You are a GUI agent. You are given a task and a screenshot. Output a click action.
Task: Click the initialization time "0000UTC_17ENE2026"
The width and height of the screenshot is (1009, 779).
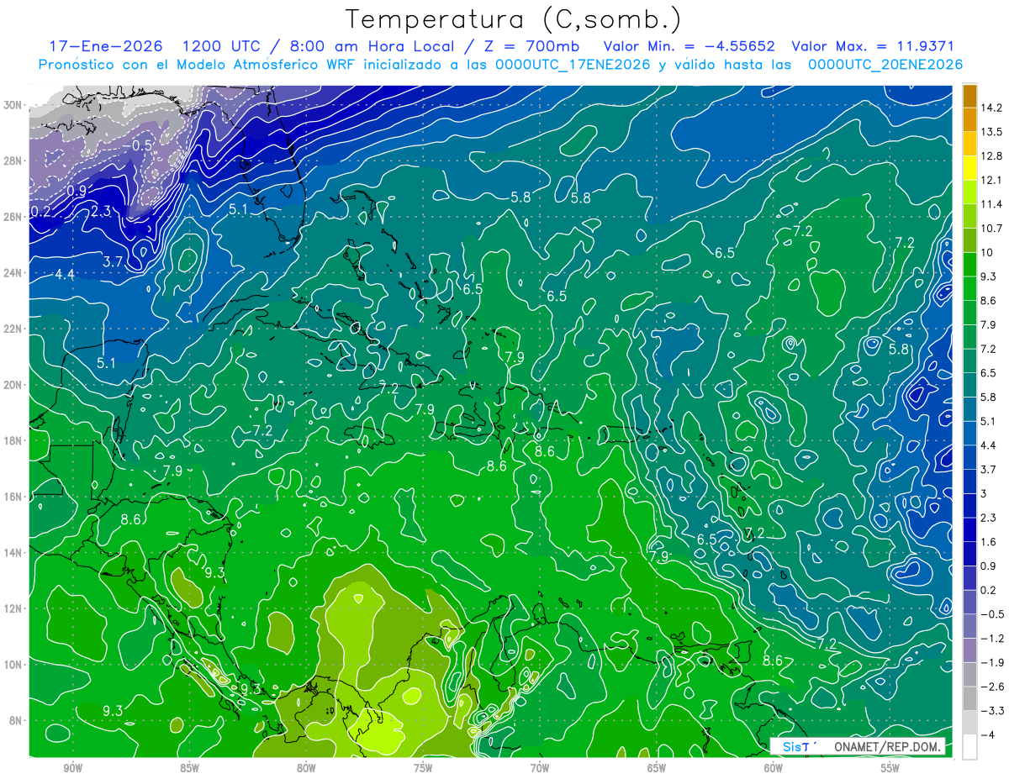572,65
